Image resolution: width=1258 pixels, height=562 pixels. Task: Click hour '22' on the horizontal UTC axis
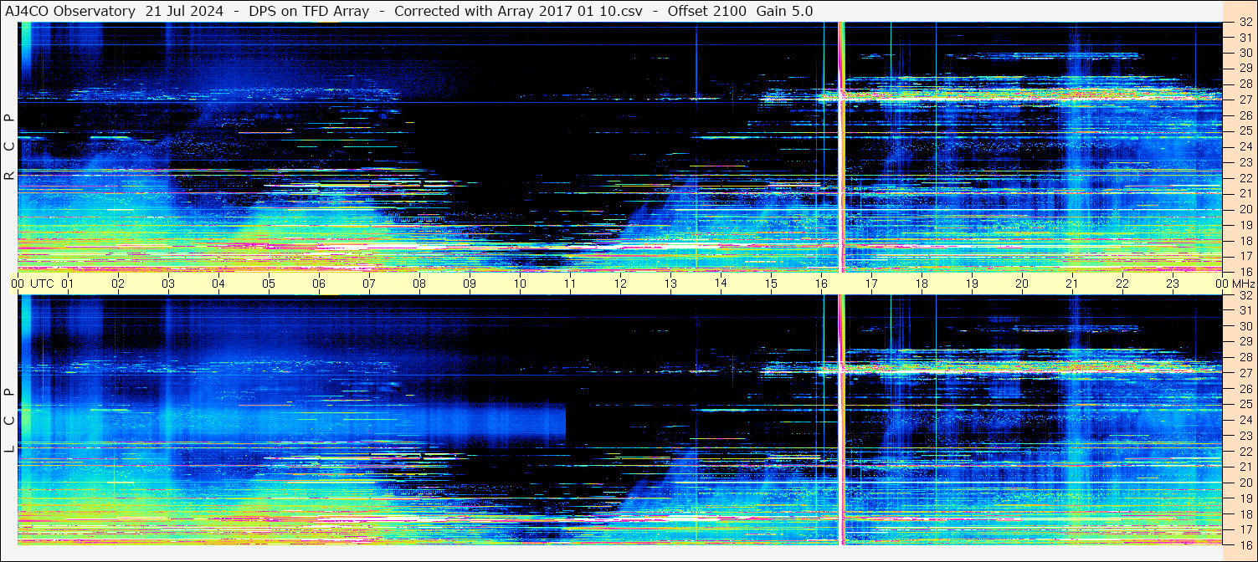(x=1122, y=284)
